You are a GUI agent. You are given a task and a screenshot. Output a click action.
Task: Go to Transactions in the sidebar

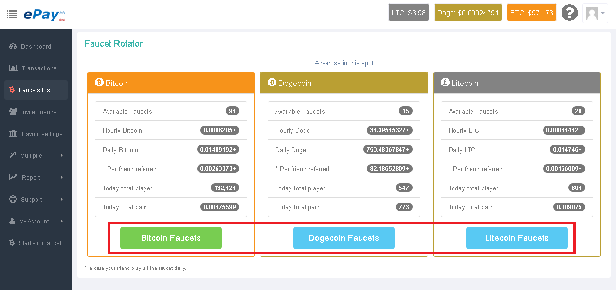pos(36,68)
